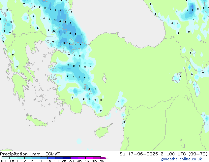
Task: Select the "(00+72)" forecast offset text
Action: [198, 154]
